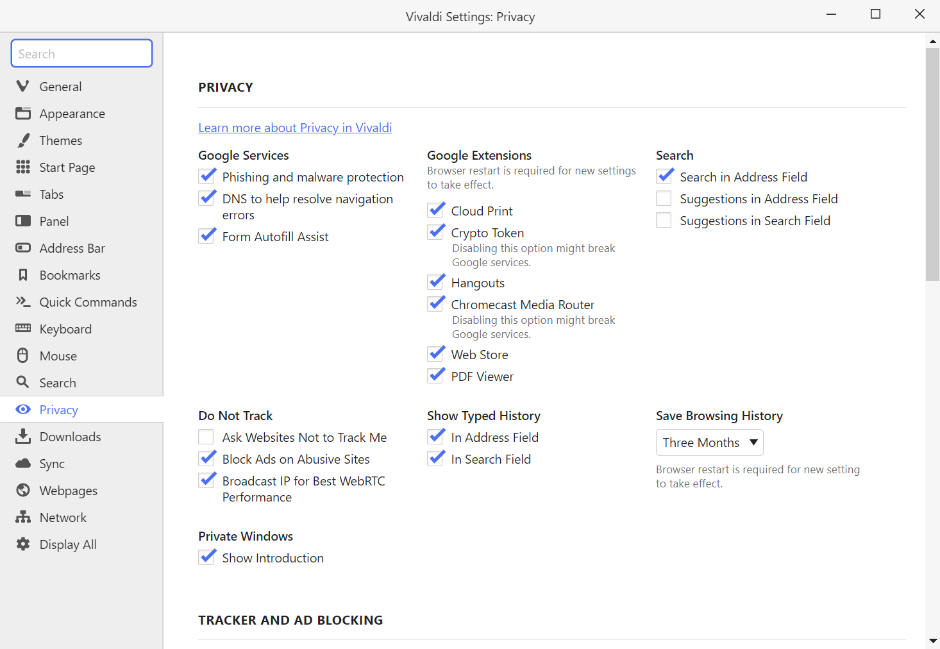
Task: Click the Search magnifier icon in sidebar
Action: pos(23,382)
